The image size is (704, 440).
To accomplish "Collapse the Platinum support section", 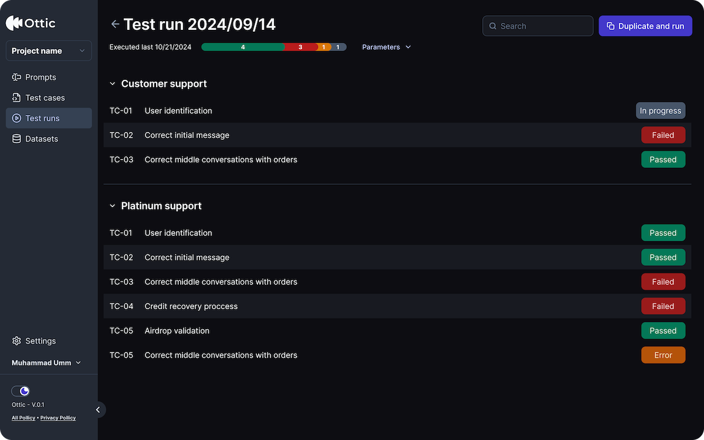I will click(113, 206).
